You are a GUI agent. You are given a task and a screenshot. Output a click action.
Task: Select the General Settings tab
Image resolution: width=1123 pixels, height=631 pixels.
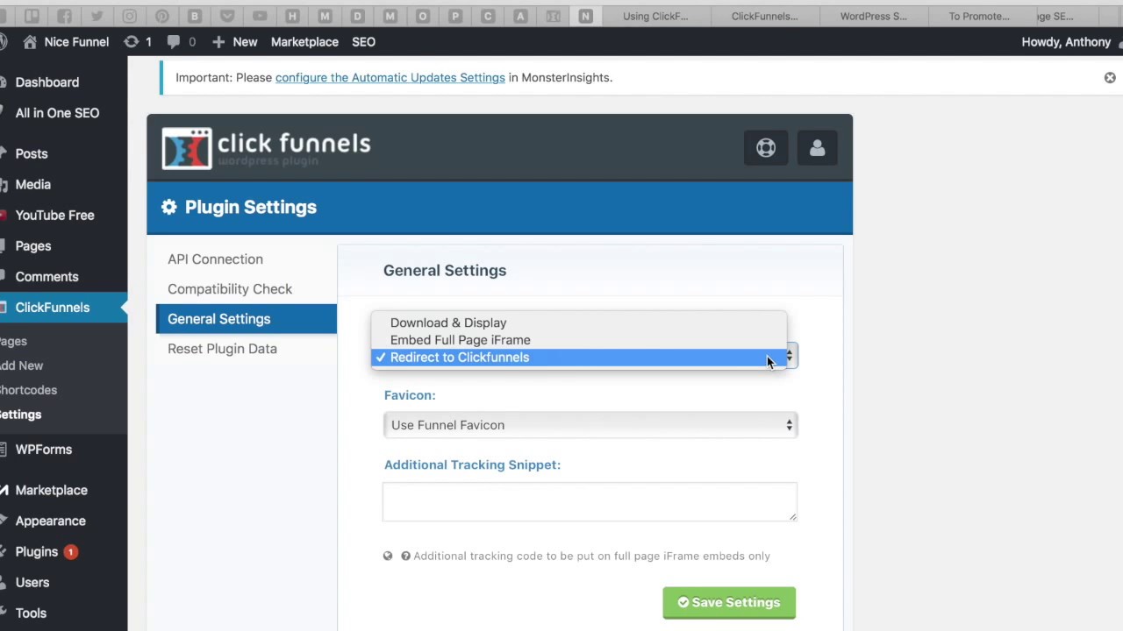(246, 319)
